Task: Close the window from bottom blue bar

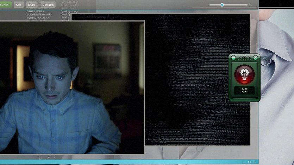Action: (x=255, y=162)
